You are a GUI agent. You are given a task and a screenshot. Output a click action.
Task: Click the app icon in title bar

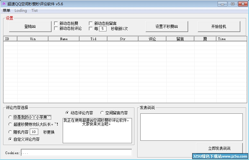[3, 4]
